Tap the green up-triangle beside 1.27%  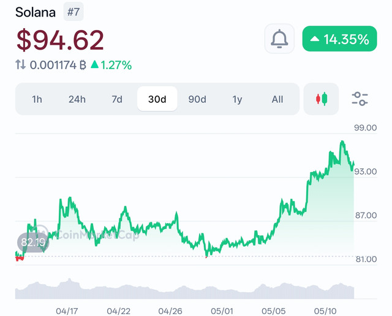click(x=95, y=64)
